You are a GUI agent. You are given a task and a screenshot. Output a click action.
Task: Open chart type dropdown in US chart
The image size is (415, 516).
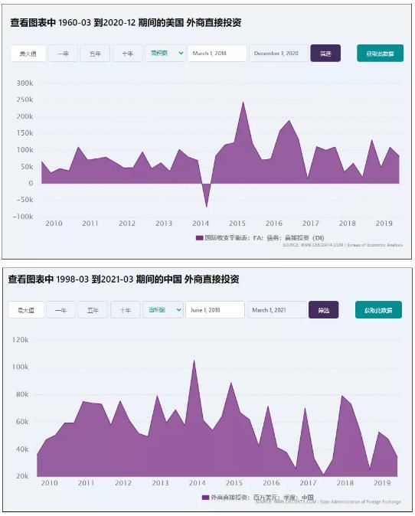point(165,54)
